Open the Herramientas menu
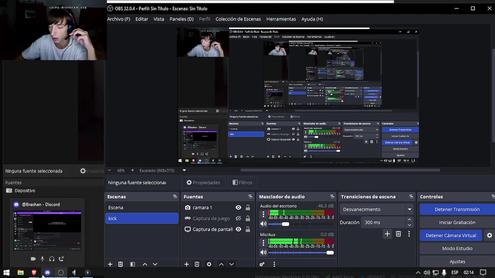This screenshot has width=495, height=278. point(281,19)
